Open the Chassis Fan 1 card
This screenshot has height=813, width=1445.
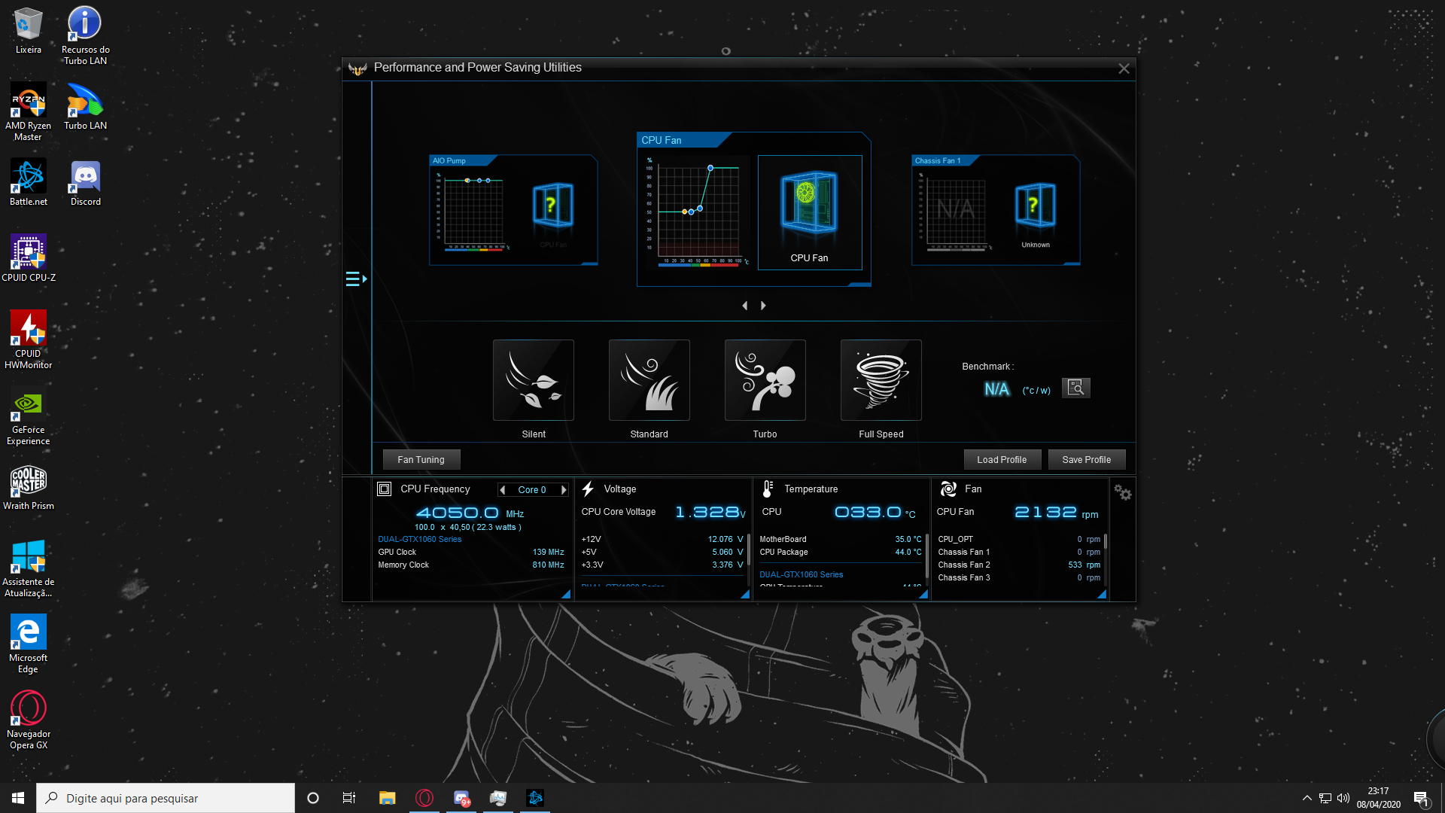point(996,210)
